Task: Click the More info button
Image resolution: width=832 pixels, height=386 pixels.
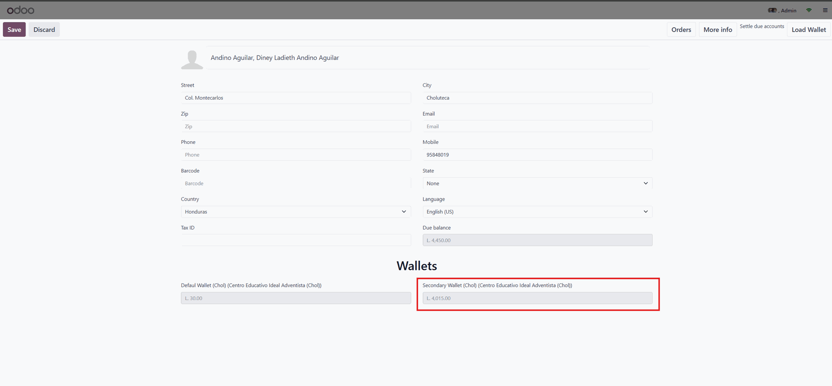Action: 717,29
